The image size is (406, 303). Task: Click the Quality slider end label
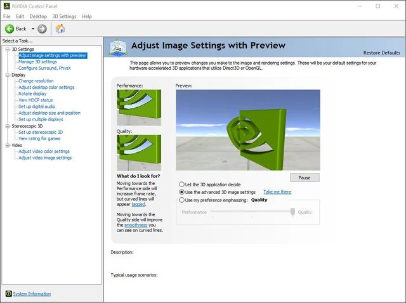point(304,212)
